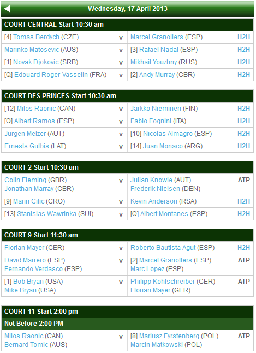This screenshot has height=353, width=256.
Task: Open H2H for Berdych vs Granollers
Action: click(x=243, y=37)
